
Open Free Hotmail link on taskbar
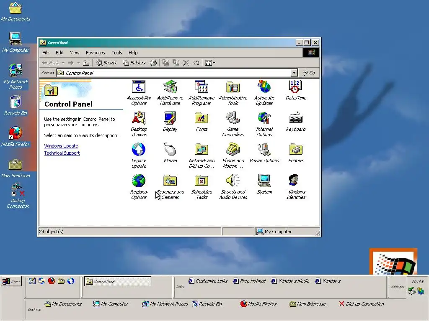click(x=249, y=281)
